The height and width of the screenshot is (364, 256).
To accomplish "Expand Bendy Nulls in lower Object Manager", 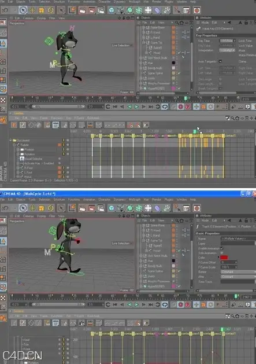I will [x=140, y=266].
